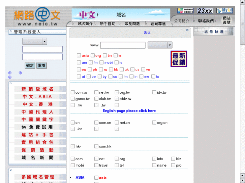The height and width of the screenshot is (183, 245).
Task: Check the asia domain checkbox
Action: [x=79, y=56]
